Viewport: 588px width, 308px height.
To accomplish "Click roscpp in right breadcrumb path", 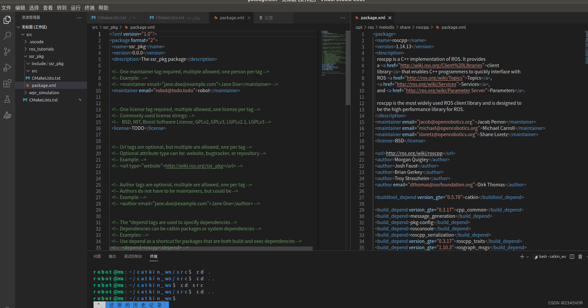I will pyautogui.click(x=422, y=27).
